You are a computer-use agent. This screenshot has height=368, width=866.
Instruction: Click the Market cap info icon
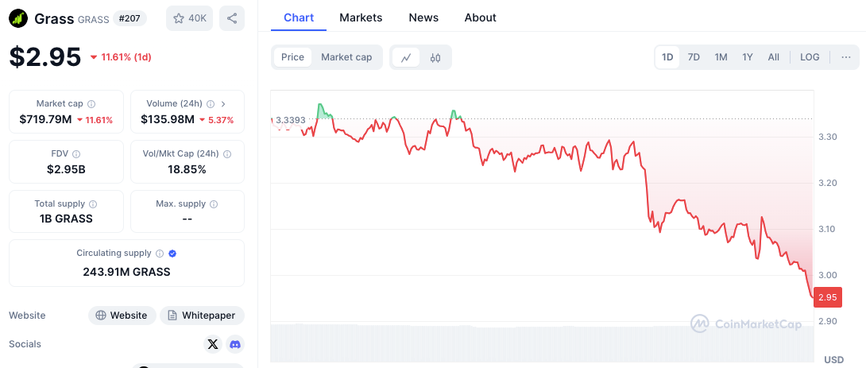[91, 104]
